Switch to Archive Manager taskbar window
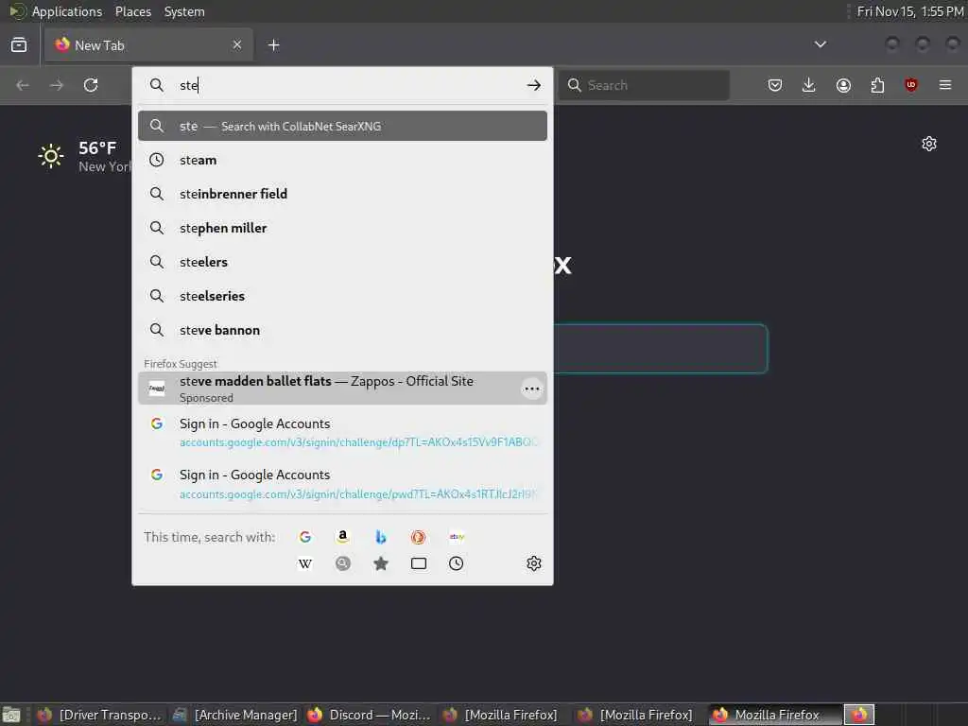 [x=235, y=715]
